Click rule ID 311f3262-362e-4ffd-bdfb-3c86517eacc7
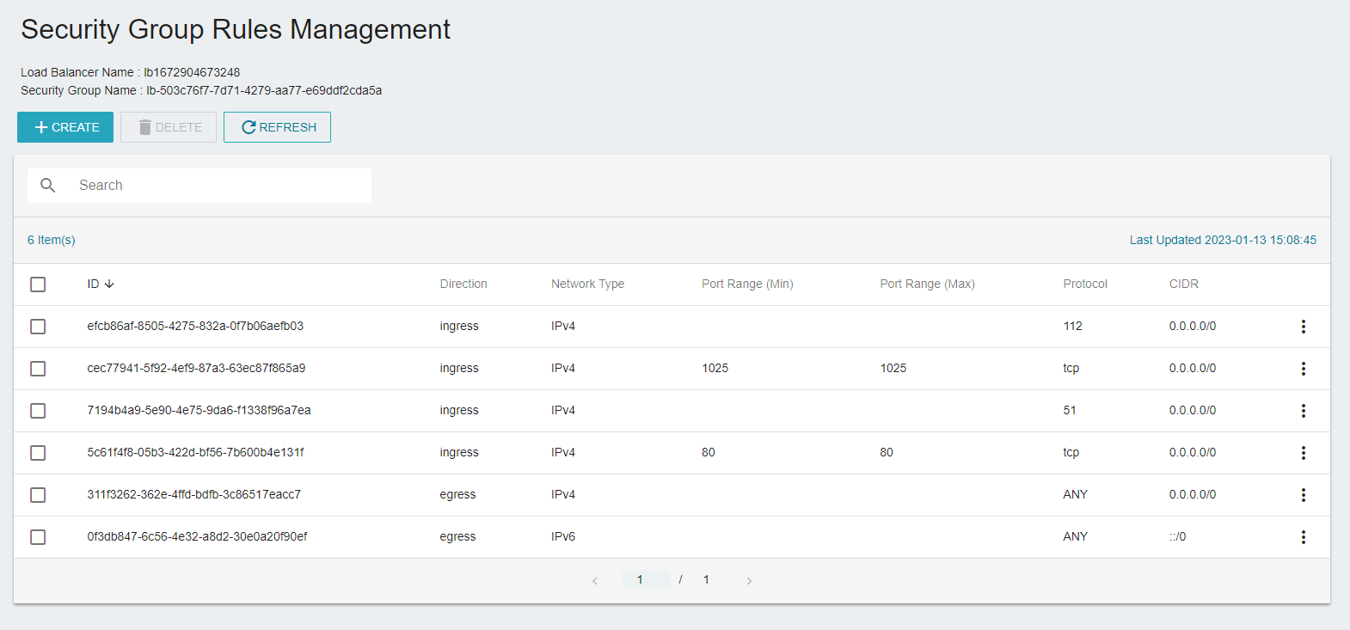This screenshot has height=630, width=1350. [x=193, y=495]
